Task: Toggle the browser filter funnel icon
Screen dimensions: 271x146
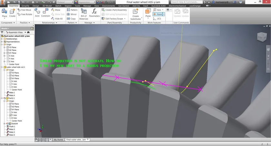Action: click(x=2, y=32)
